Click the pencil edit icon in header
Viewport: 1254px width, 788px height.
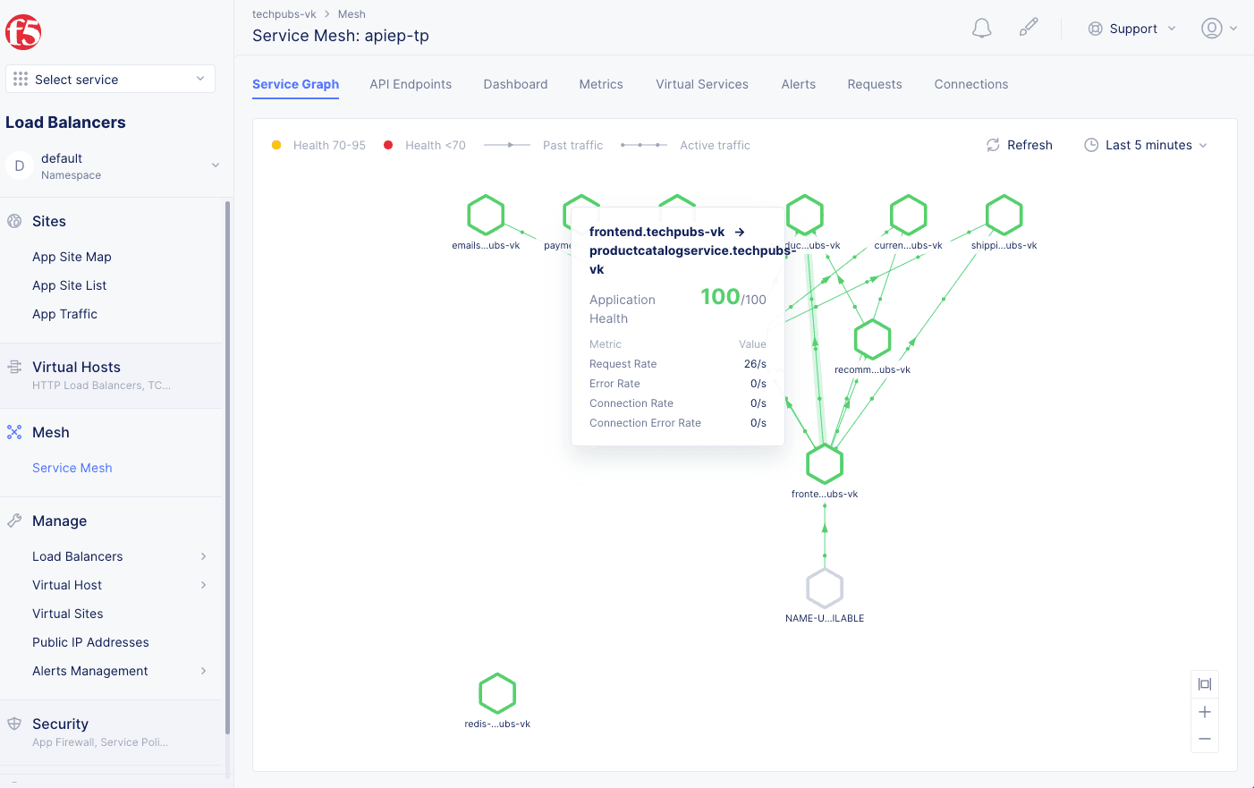coord(1029,28)
